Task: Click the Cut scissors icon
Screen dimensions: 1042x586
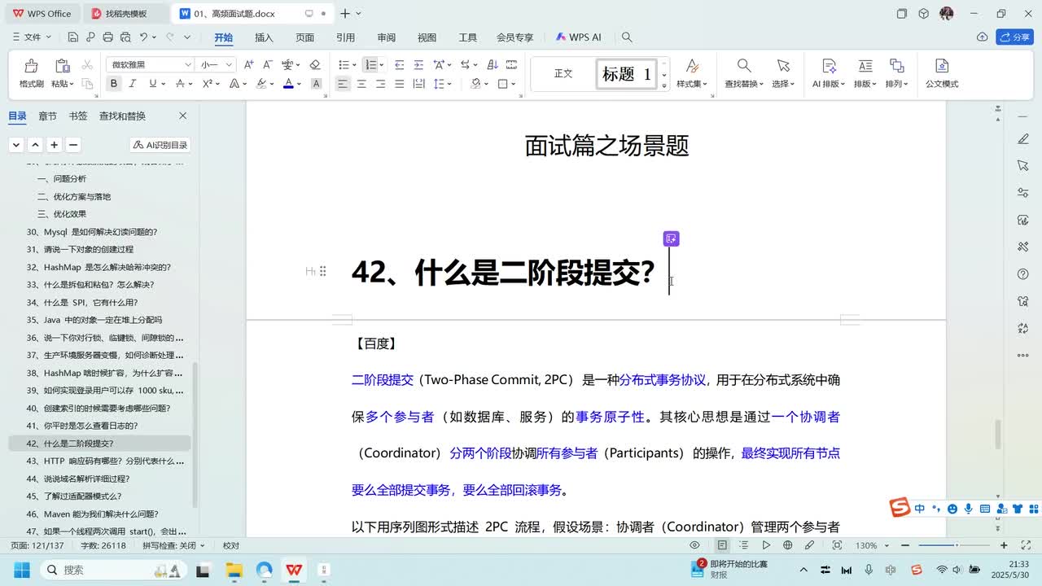Action: (87, 65)
